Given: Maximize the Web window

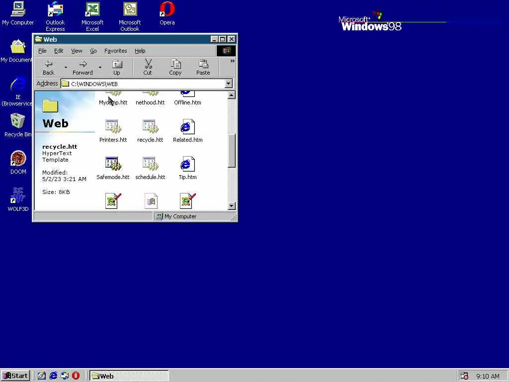Looking at the screenshot, I should [222, 39].
